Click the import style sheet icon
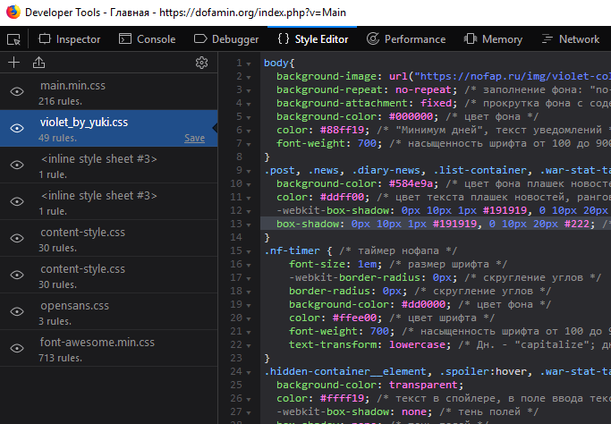Viewport: 611px width, 424px height. coord(38,63)
